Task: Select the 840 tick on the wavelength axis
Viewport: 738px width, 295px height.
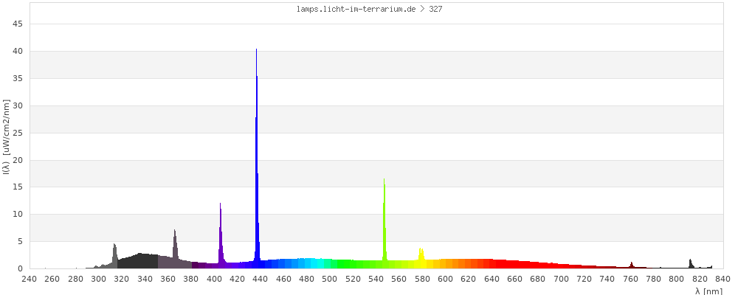Action: 723,279
